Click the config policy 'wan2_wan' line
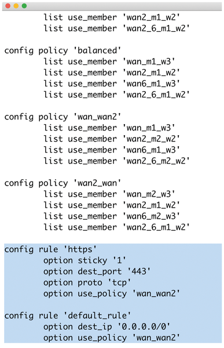 63,183
